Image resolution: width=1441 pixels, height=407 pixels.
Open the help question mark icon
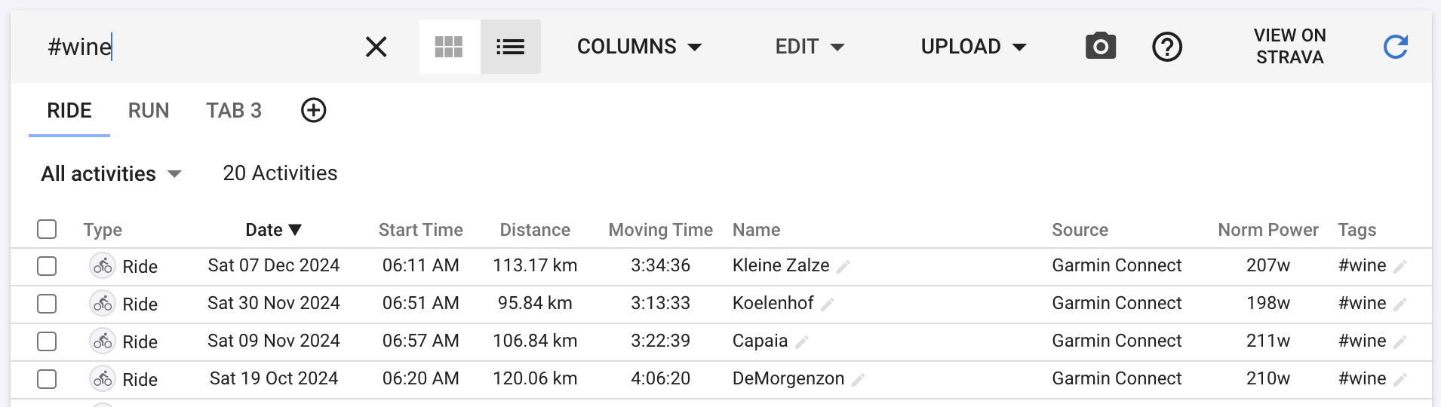coord(1167,47)
